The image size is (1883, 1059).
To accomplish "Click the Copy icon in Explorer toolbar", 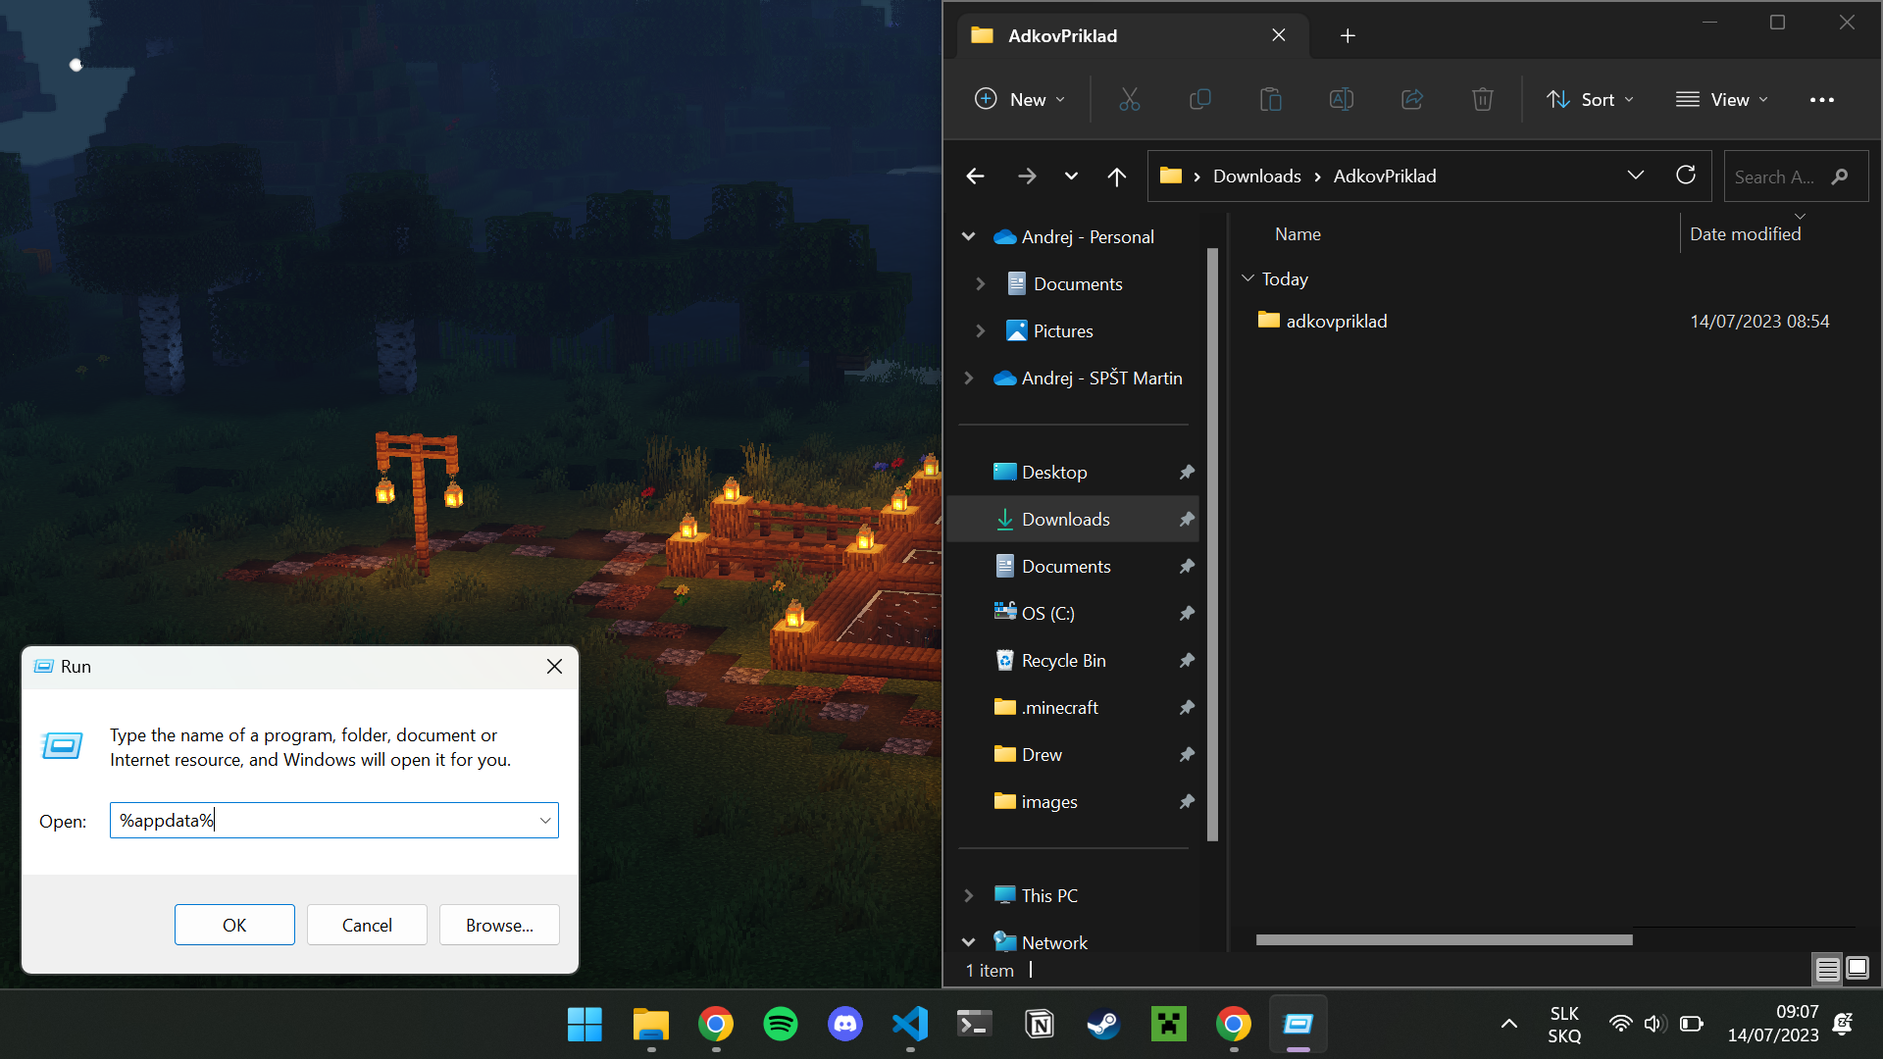I will click(1199, 99).
